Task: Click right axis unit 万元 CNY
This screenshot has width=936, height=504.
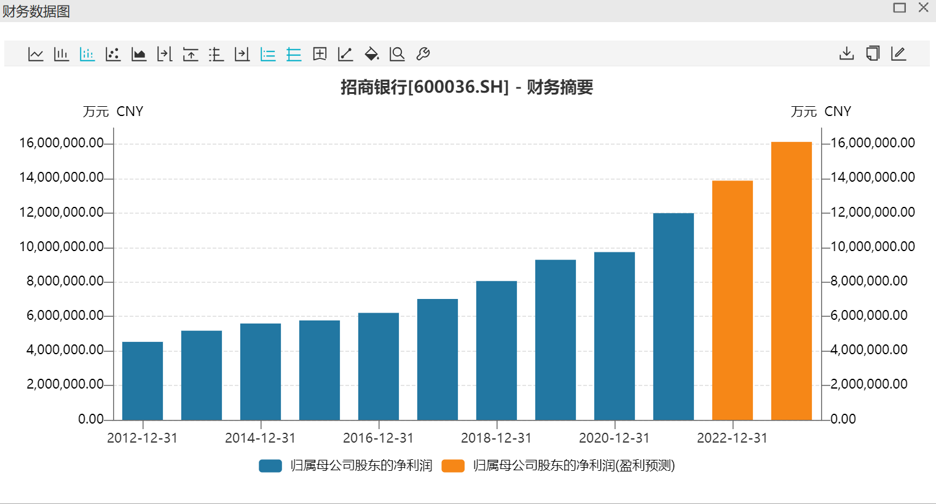Action: [821, 112]
